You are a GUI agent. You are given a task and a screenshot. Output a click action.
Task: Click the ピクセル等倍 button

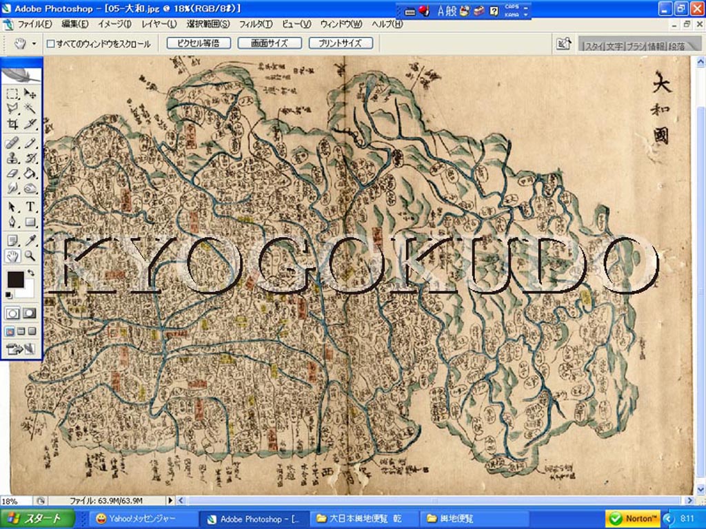(x=199, y=43)
